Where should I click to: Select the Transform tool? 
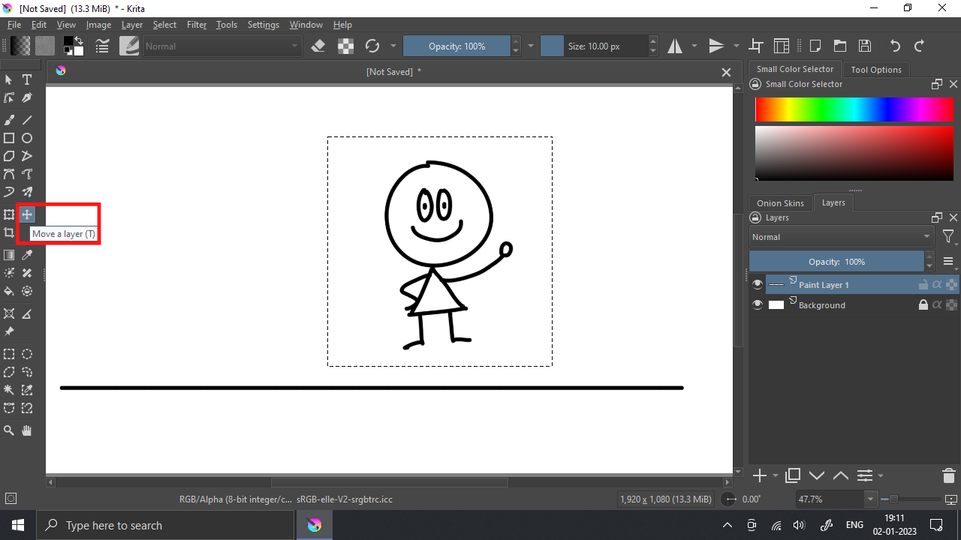pyautogui.click(x=9, y=214)
